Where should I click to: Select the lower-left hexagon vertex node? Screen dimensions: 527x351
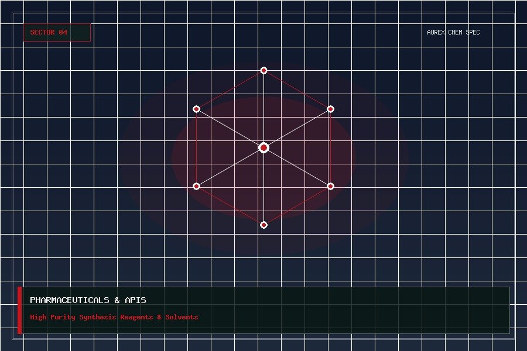tap(197, 186)
